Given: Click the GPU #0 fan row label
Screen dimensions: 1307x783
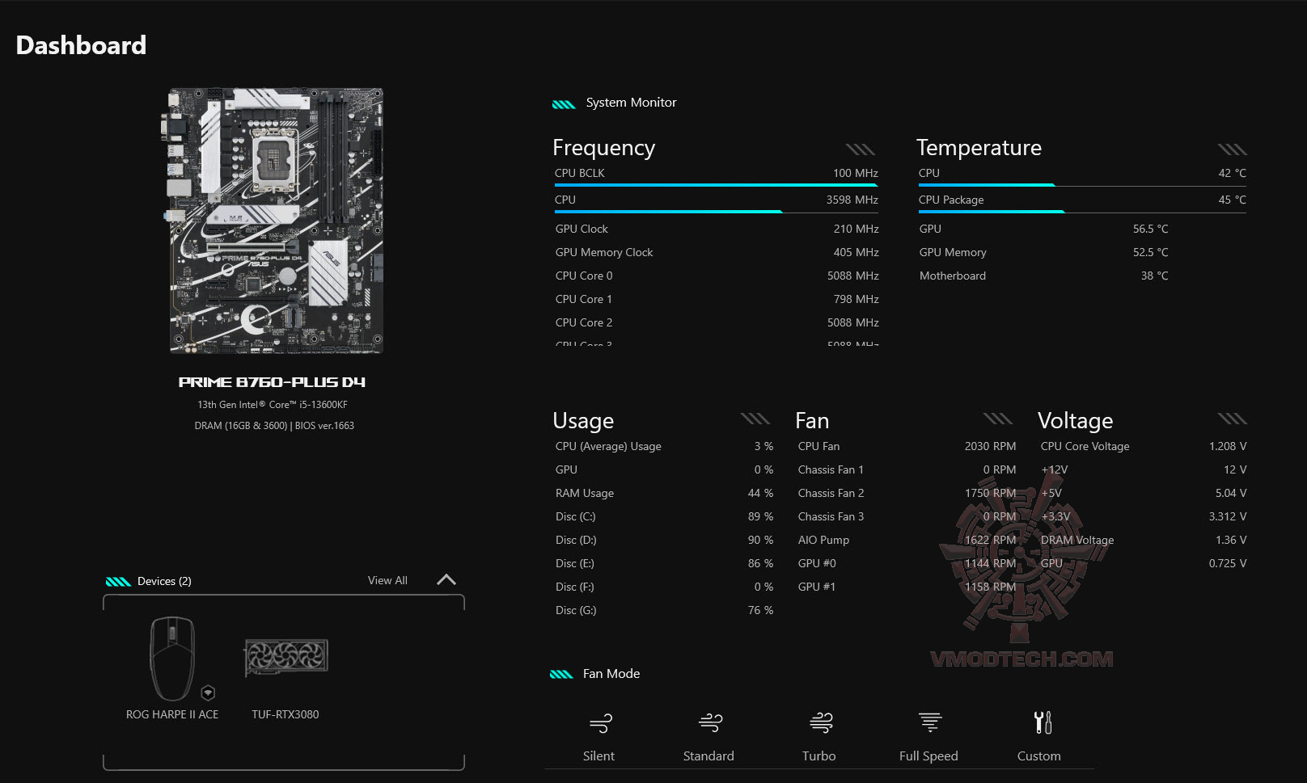Looking at the screenshot, I should click(817, 563).
